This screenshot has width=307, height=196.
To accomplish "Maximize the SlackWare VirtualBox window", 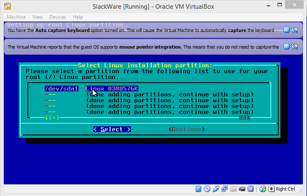I will [x=280, y=5].
